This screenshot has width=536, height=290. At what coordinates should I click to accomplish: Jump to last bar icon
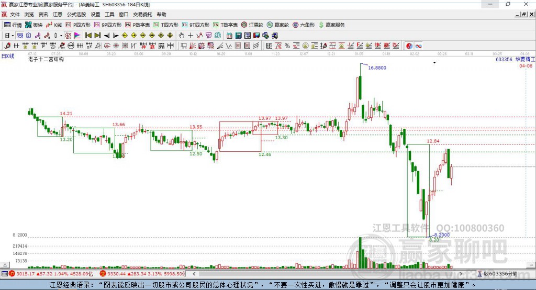point(97,35)
